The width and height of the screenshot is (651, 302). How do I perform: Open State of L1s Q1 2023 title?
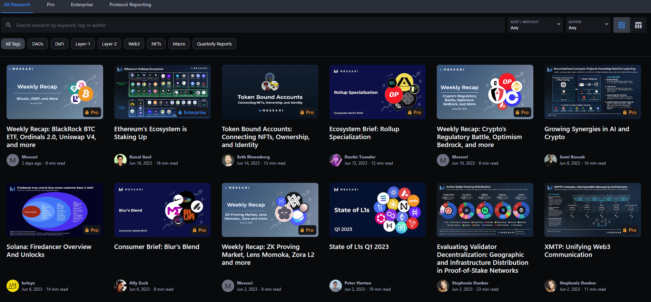(x=359, y=247)
